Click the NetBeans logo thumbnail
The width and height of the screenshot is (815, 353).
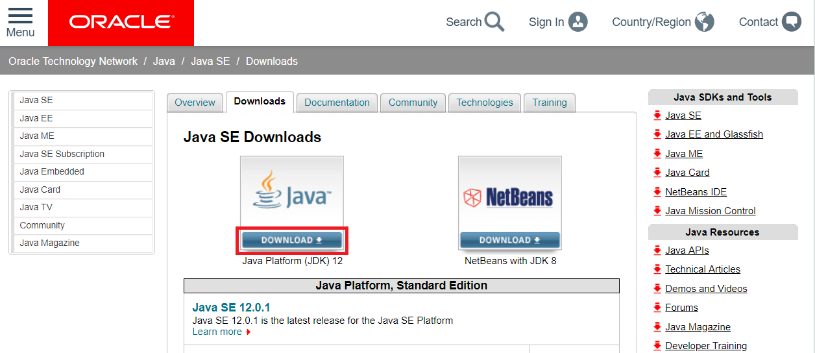click(510, 193)
